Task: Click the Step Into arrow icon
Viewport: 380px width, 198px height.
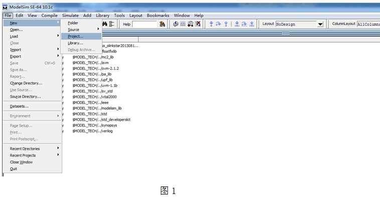Action: point(211,24)
